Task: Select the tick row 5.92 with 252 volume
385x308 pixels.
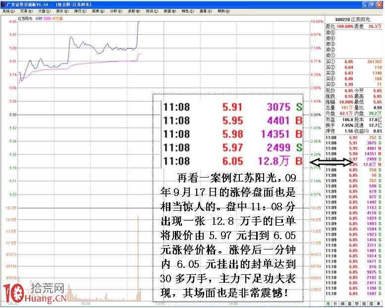Action: click(354, 138)
